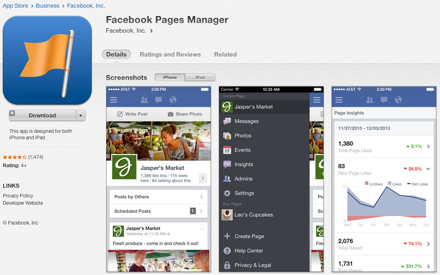Open the Privacy Policy link

tap(18, 196)
